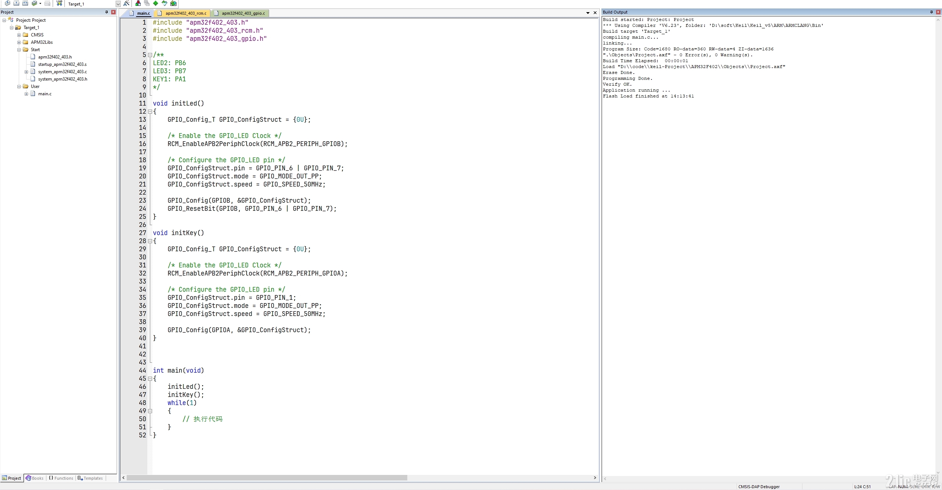Screen dimensions: 942x490
Task: Click the Project: Project root icon
Action: (11, 20)
